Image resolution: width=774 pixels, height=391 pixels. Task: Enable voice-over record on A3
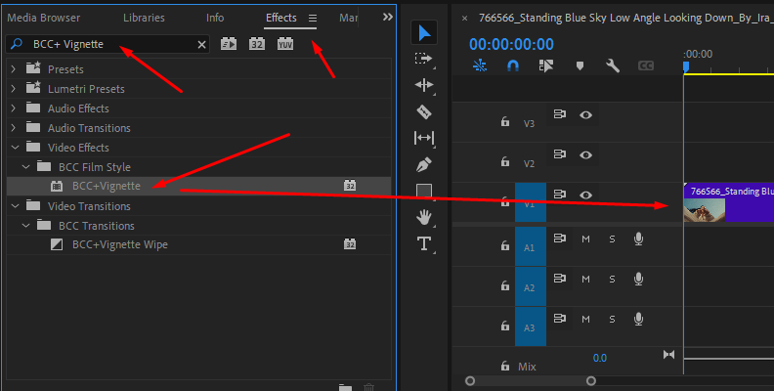(x=638, y=319)
